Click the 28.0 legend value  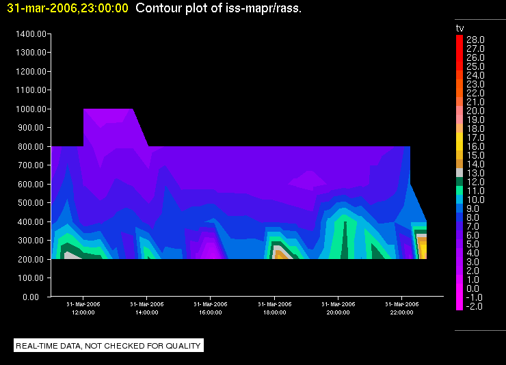pos(475,40)
